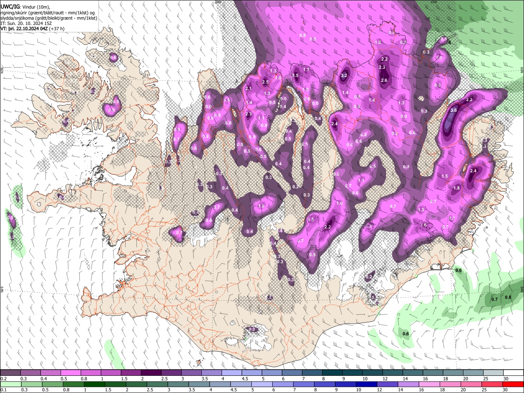The height and width of the screenshot is (393, 524).
Task: Click the header line 'UWC/IG: Vindur (10m),'
Action: pyautogui.click(x=25, y=7)
